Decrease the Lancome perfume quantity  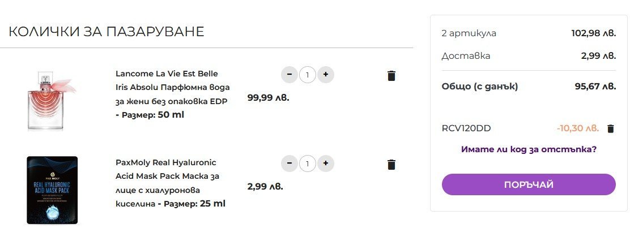[x=290, y=75]
